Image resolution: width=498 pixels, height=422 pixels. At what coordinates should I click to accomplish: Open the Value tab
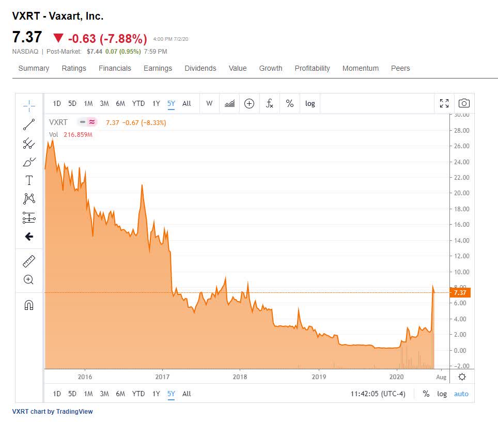coord(238,68)
